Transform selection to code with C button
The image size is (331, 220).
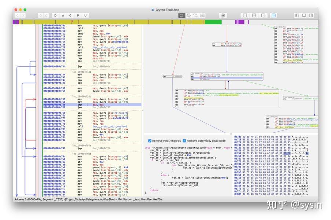pos(70,16)
